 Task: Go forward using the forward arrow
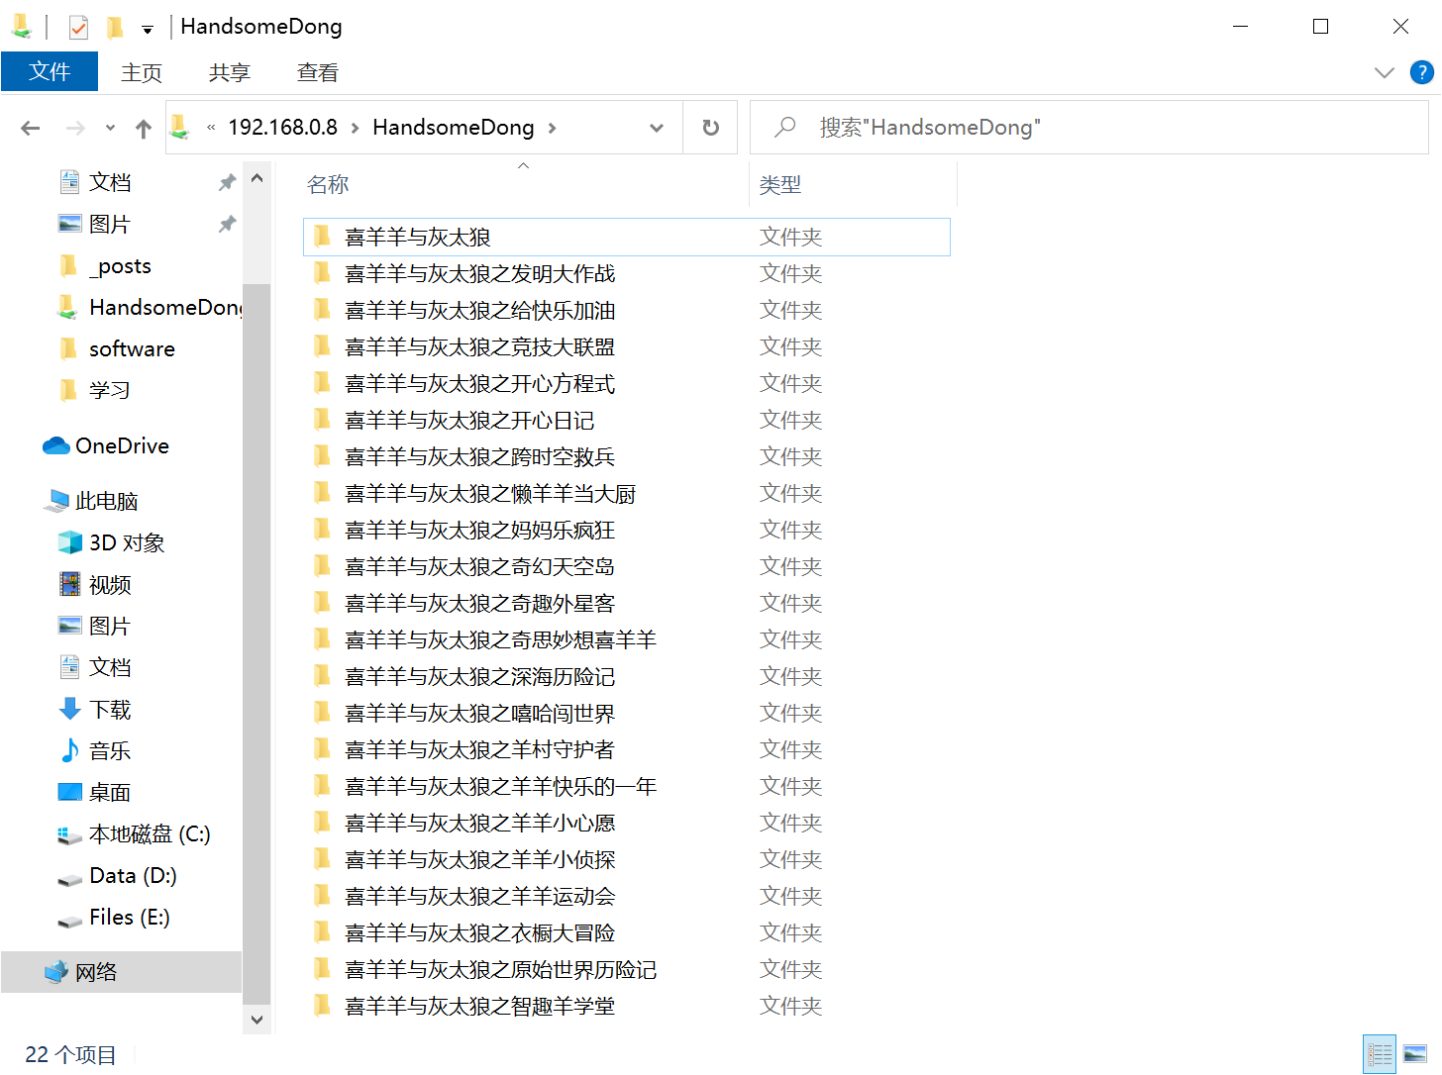coord(75,128)
